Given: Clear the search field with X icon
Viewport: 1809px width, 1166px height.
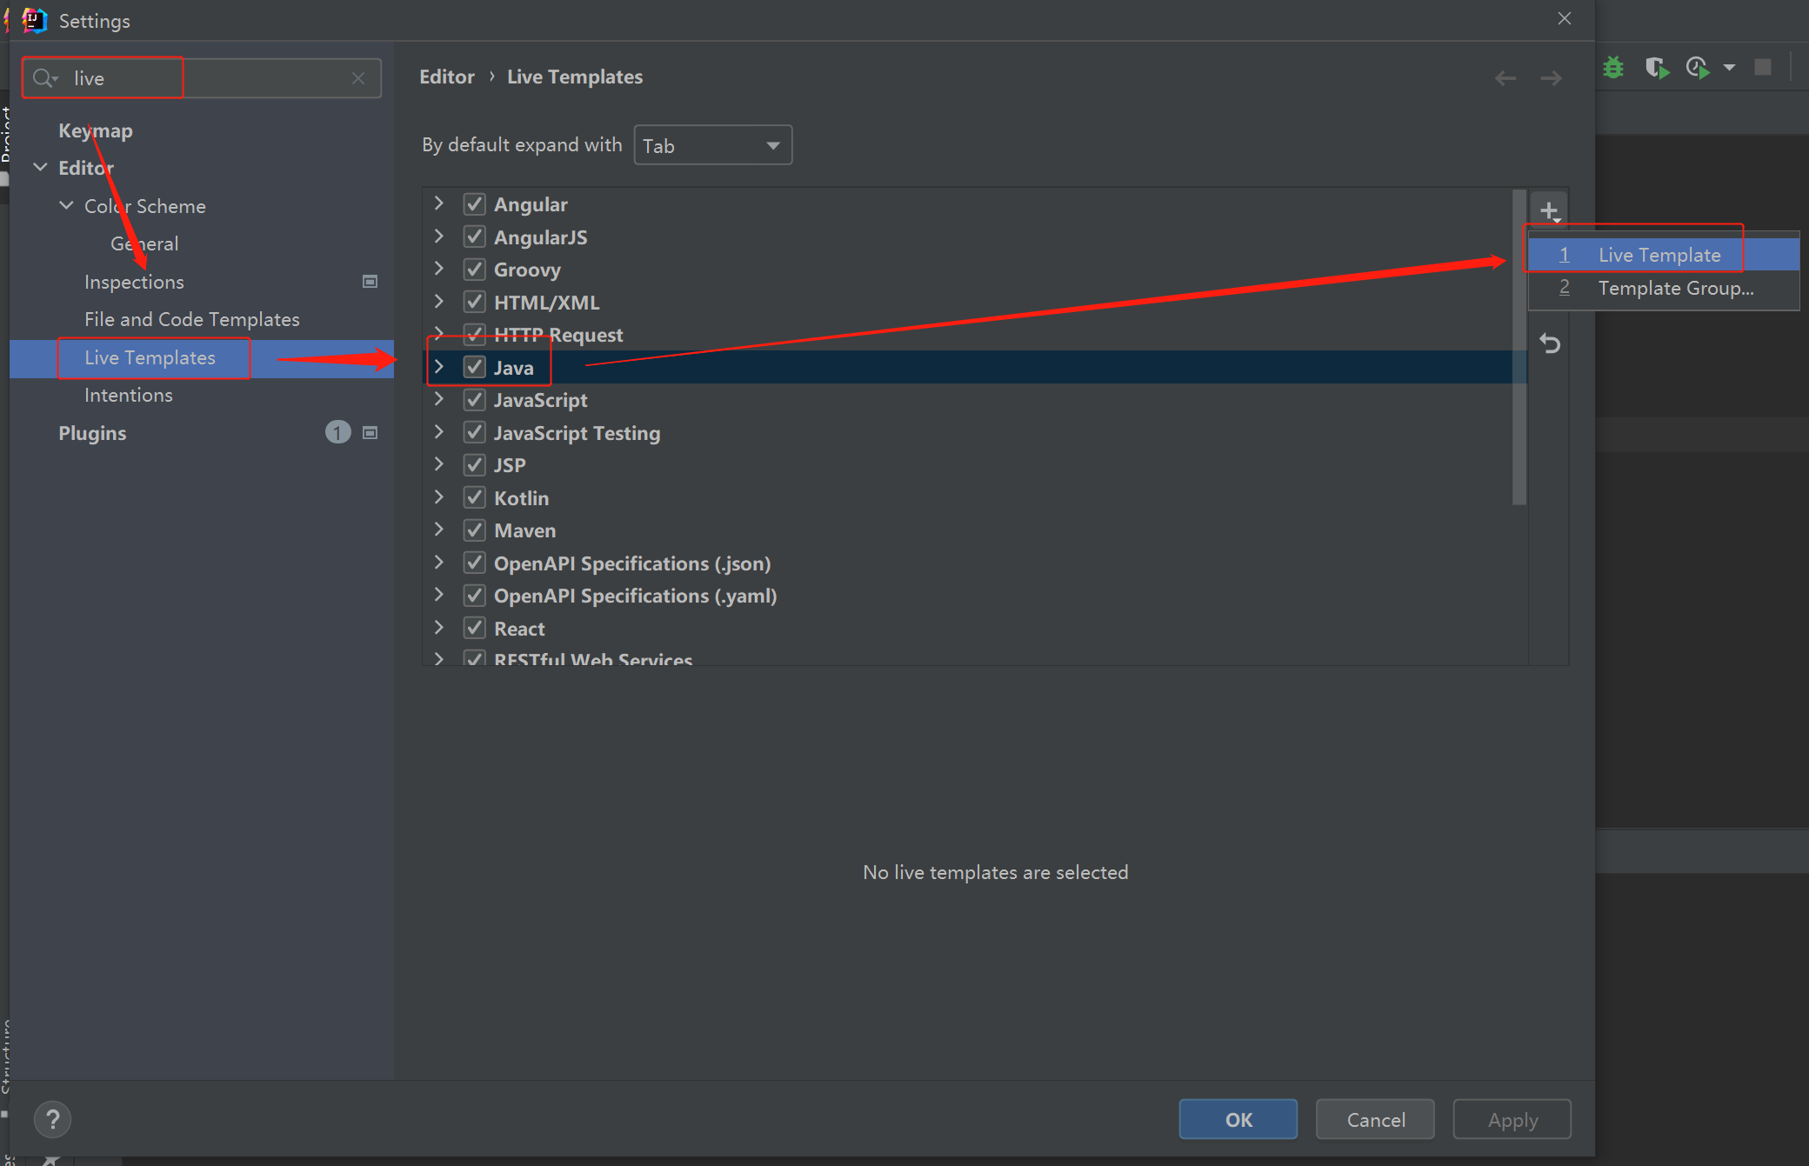Looking at the screenshot, I should click(358, 78).
